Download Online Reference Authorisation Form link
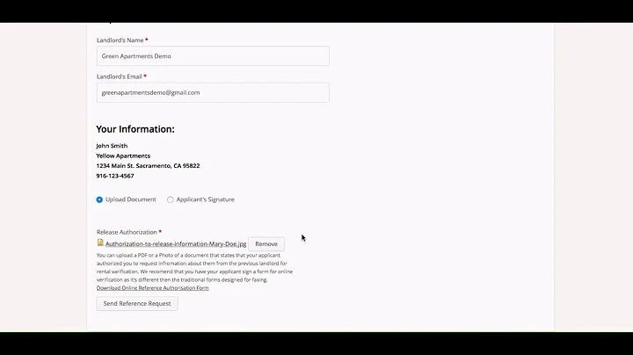633x355 pixels. tap(153, 287)
